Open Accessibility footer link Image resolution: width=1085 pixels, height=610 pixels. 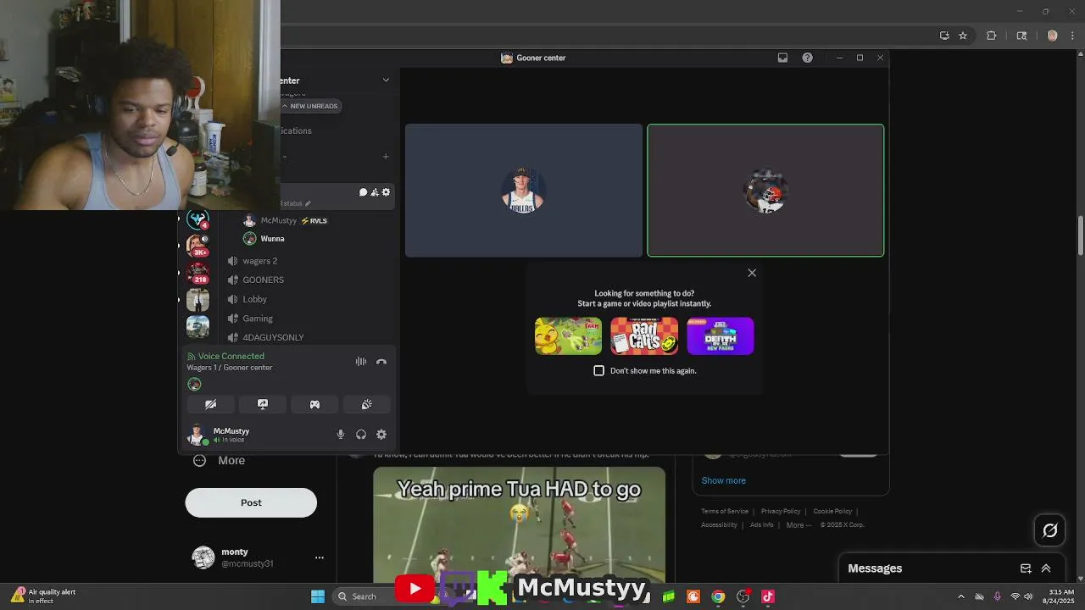(x=719, y=525)
